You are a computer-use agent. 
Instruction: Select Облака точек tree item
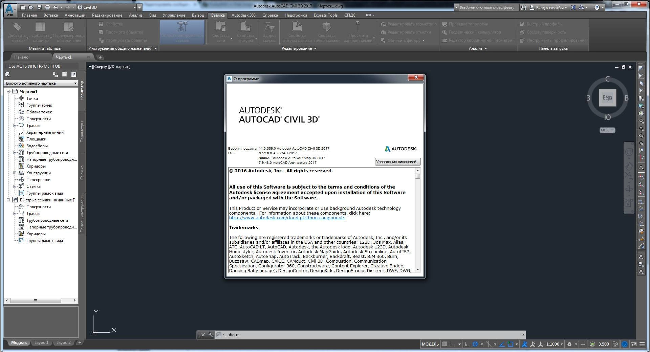pos(39,112)
